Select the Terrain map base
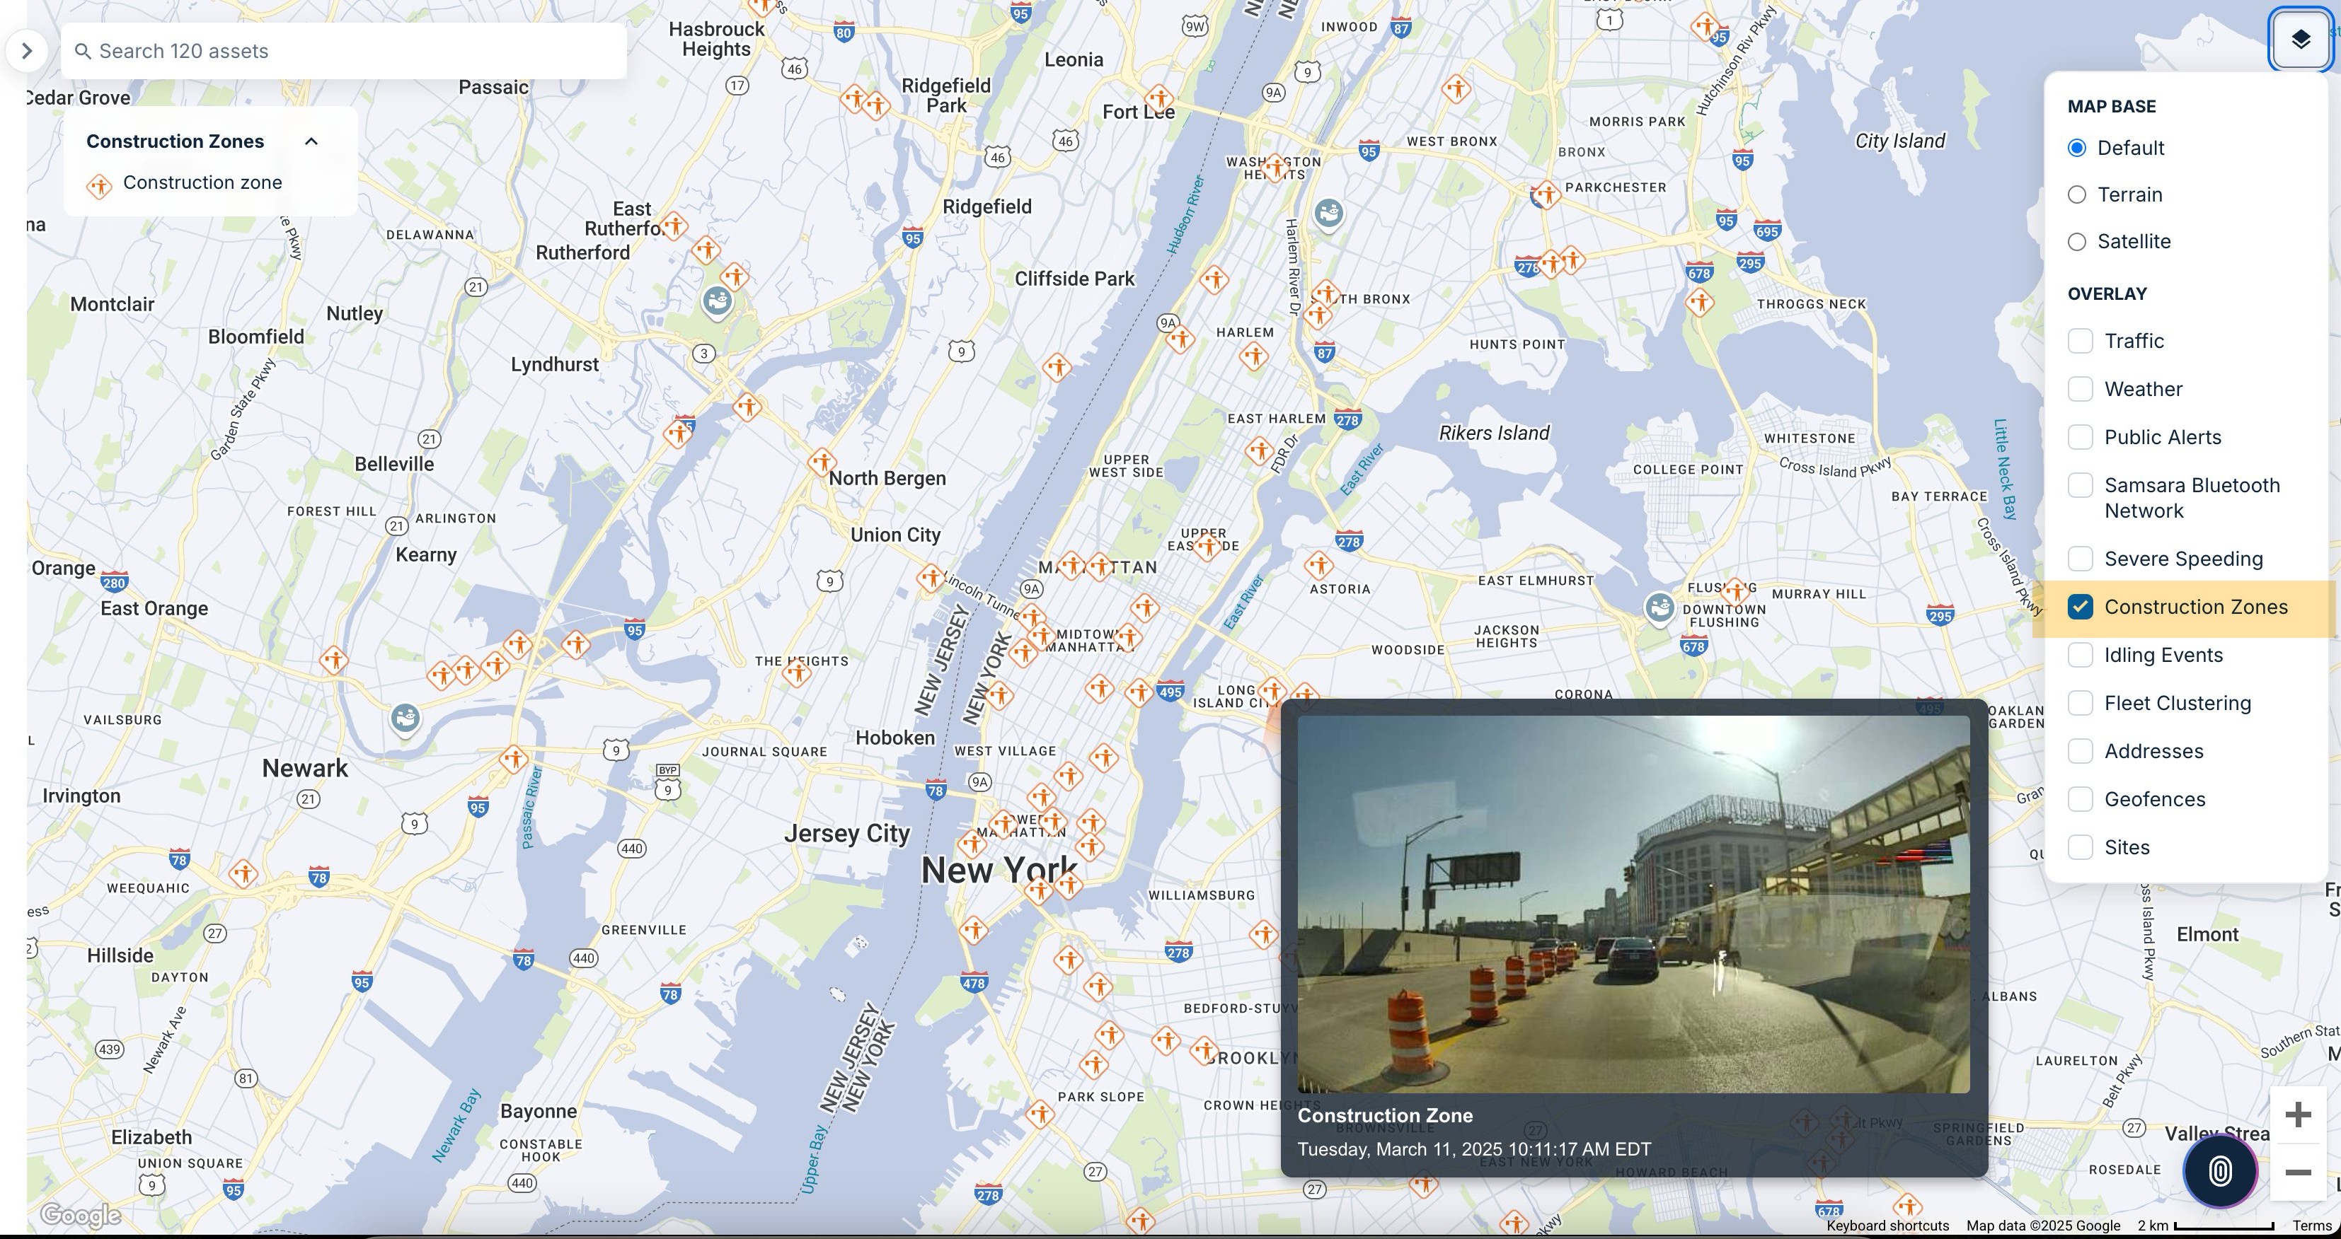2341x1239 pixels. tap(2076, 194)
